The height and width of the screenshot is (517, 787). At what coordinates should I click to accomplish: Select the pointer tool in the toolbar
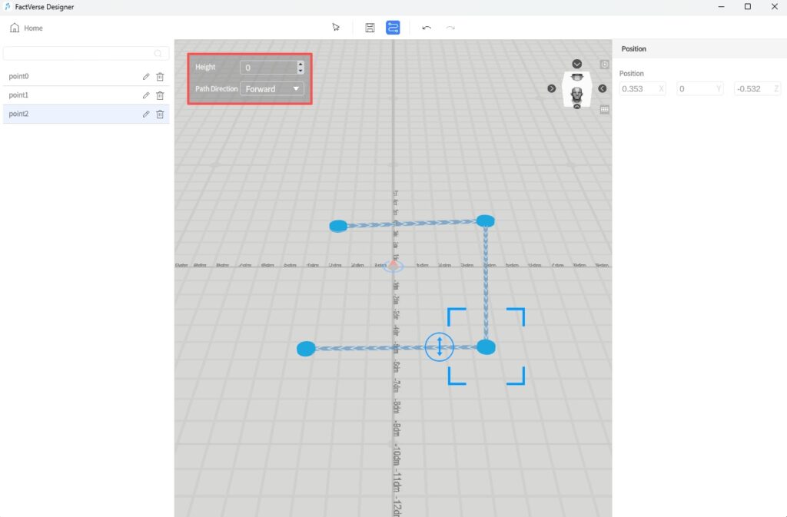[x=336, y=26]
